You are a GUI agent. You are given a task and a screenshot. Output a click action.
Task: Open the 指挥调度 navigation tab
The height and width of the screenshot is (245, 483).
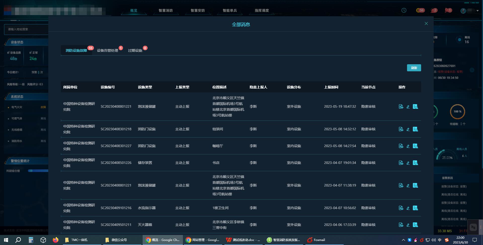pyautogui.click(x=262, y=11)
